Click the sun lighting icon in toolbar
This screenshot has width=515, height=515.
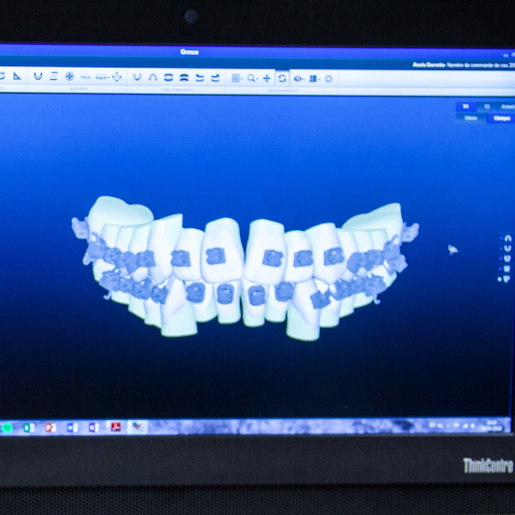point(328,78)
